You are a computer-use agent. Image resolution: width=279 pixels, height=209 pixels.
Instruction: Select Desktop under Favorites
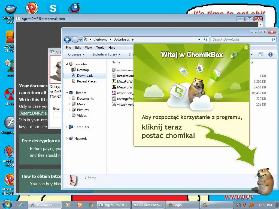(83, 70)
